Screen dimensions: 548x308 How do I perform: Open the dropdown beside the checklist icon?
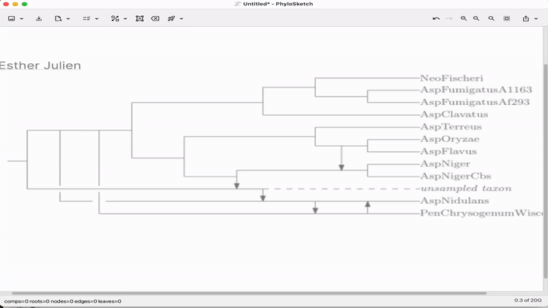point(97,19)
